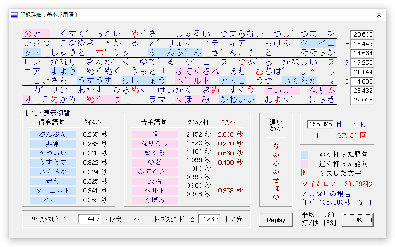Select とりこ in the 得意語句 list
Screen dimensions: 395x247
coord(53,200)
